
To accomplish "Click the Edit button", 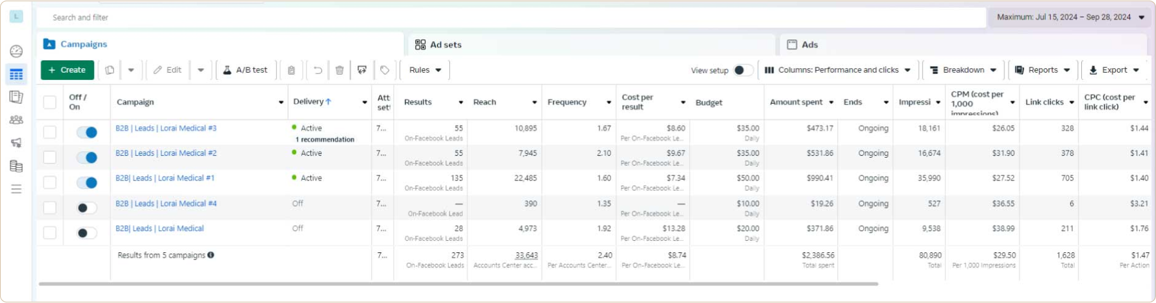I will click(x=168, y=70).
